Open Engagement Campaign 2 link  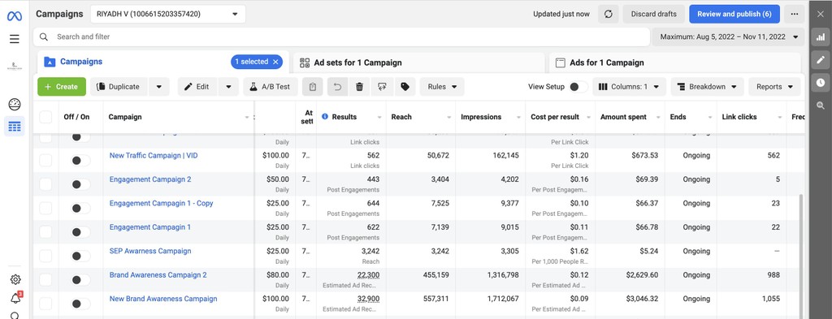(x=150, y=179)
